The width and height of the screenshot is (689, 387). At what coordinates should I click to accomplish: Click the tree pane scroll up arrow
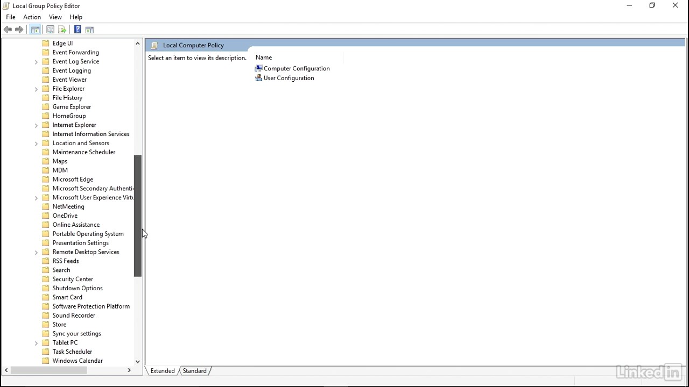click(138, 43)
